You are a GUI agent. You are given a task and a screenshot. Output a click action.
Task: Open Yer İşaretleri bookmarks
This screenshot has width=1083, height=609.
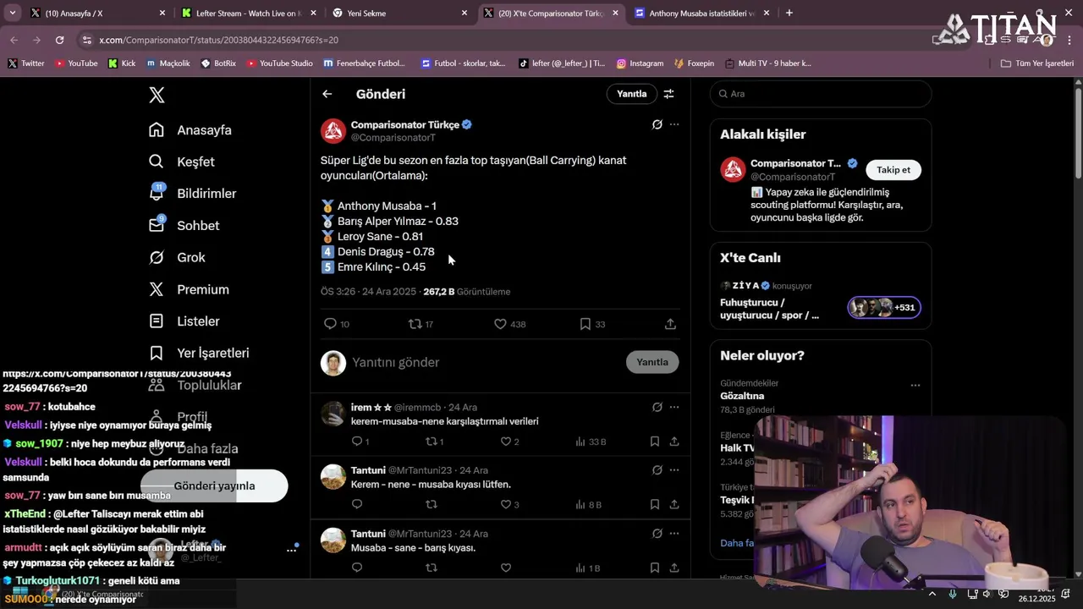[199, 353]
